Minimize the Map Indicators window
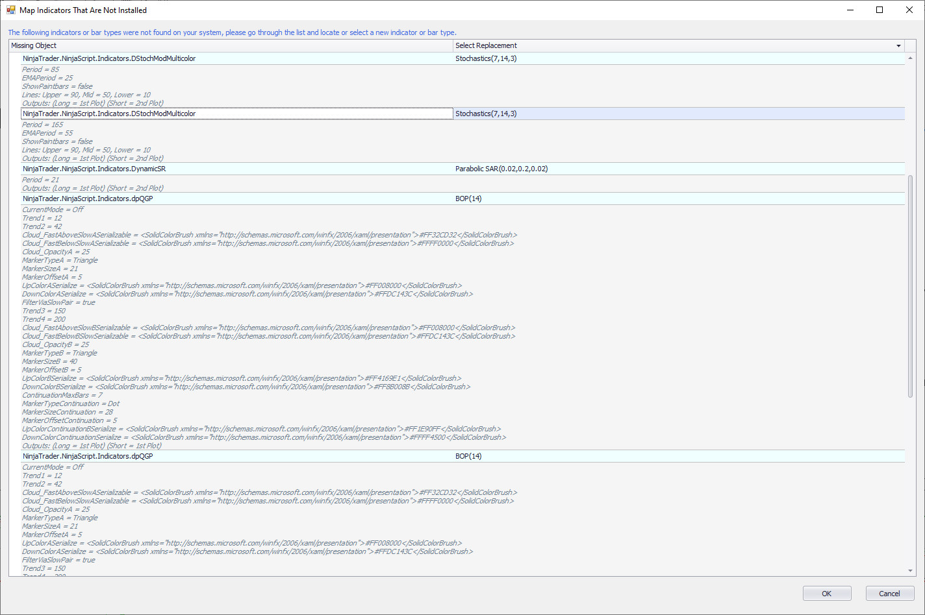This screenshot has width=925, height=615. coord(850,10)
